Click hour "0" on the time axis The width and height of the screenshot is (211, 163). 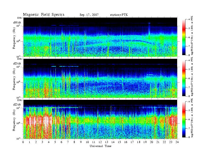[x=23, y=142]
